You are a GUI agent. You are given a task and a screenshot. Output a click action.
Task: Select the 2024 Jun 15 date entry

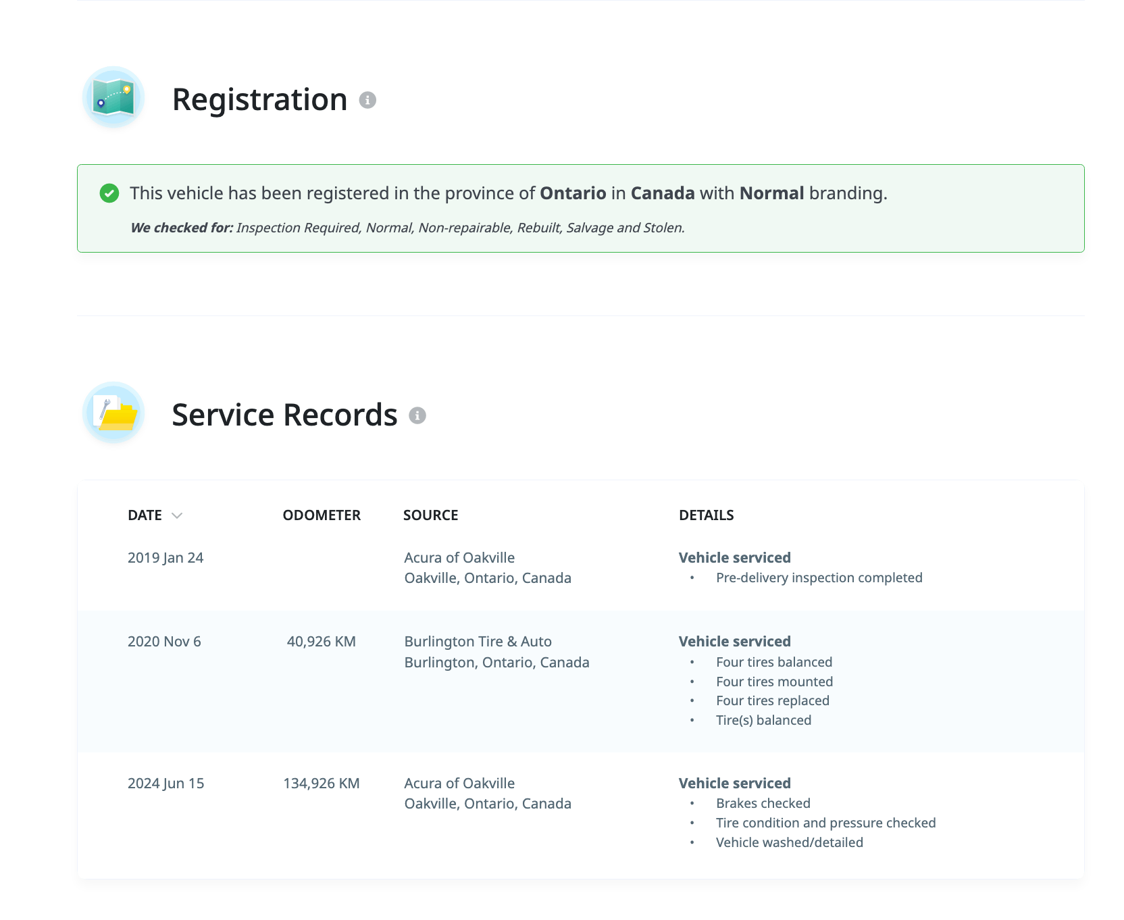tap(165, 784)
